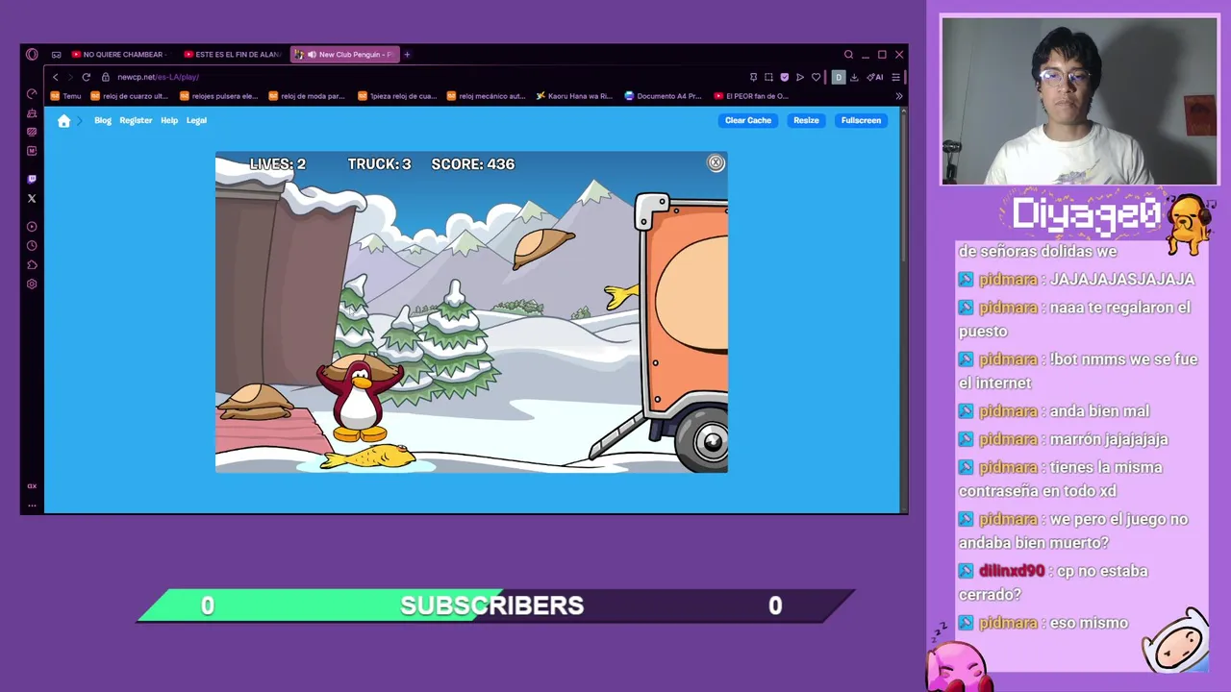Open the Temu bookmark
Viewport: 1231px width, 692px height.
point(66,96)
